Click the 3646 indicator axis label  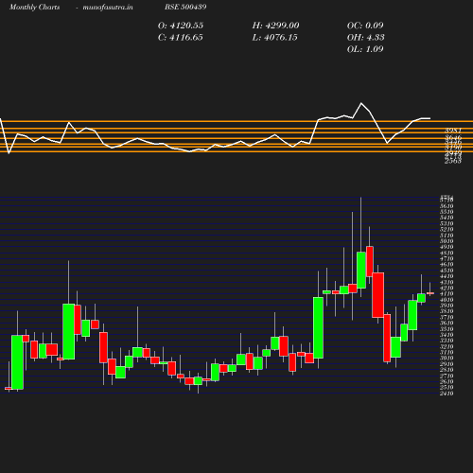[x=453, y=137]
